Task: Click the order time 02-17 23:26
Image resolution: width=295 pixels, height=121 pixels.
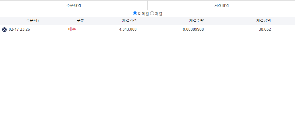Action: coord(19,29)
